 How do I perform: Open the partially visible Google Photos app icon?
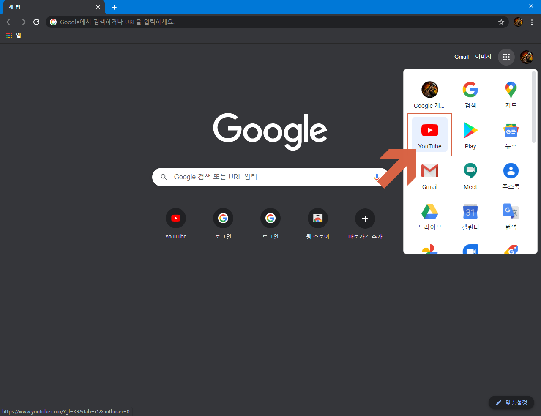coord(430,249)
